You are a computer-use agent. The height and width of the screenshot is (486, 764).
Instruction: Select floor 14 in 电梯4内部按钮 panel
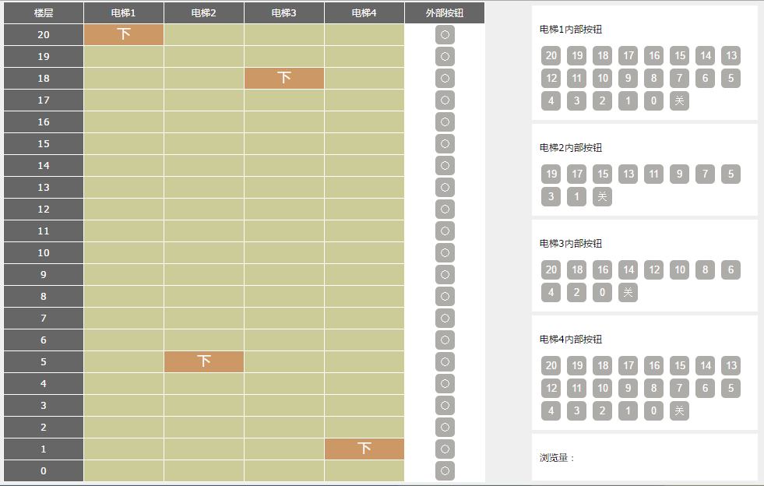click(705, 365)
